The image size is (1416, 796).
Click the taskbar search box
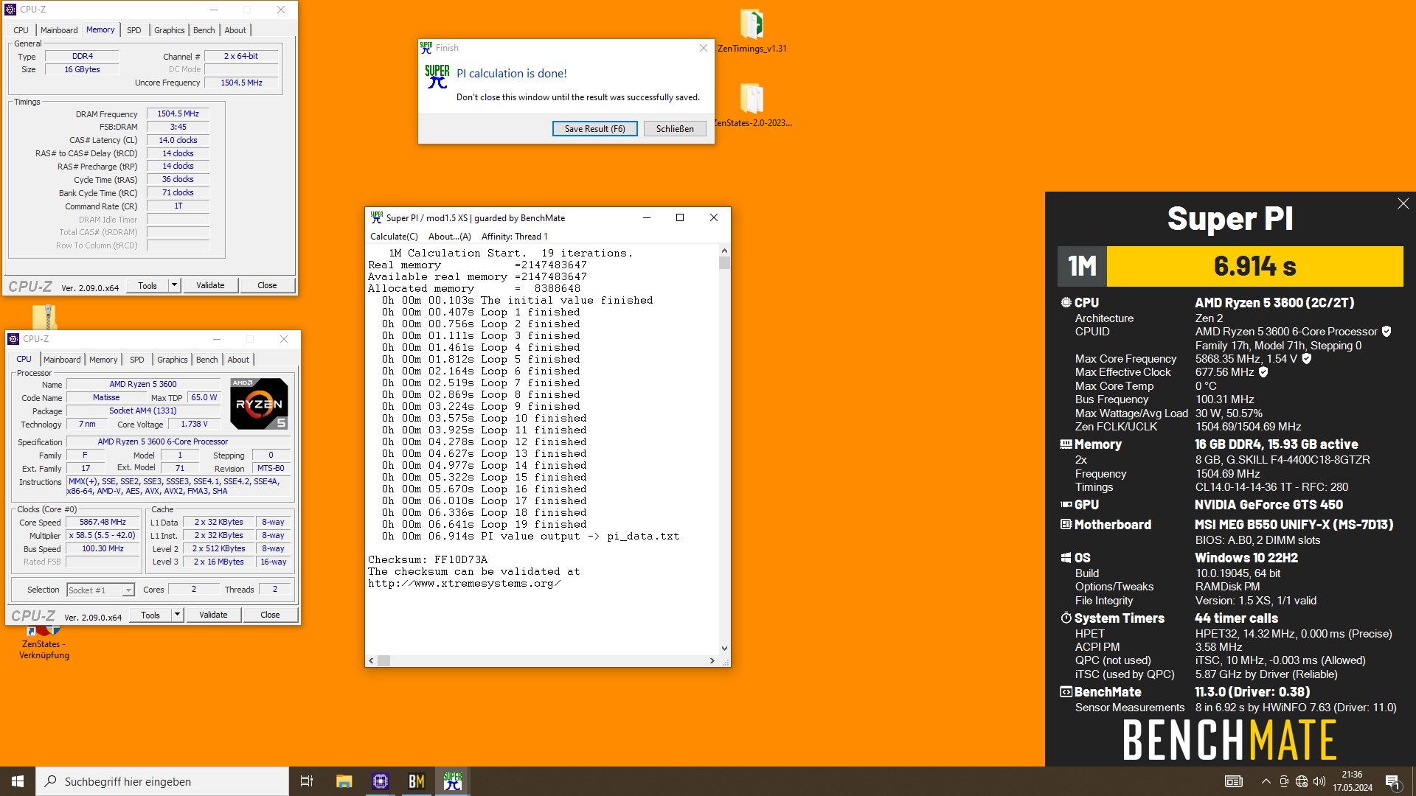[162, 781]
